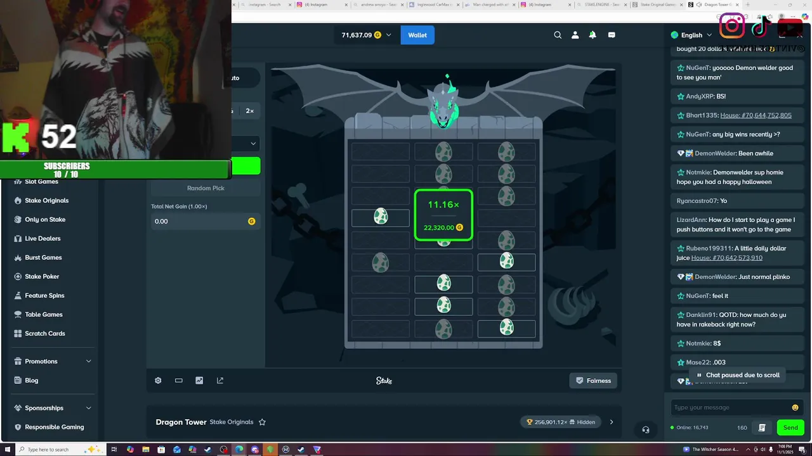Go to the Blog page

pyautogui.click(x=32, y=381)
